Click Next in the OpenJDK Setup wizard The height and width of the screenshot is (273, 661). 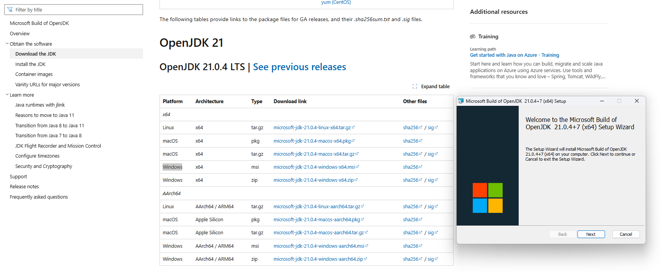tap(591, 234)
